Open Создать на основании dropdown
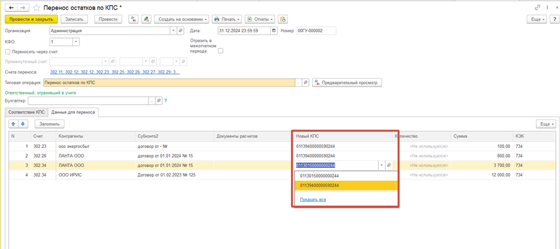Screen dimensions: 560x249 (x=182, y=20)
